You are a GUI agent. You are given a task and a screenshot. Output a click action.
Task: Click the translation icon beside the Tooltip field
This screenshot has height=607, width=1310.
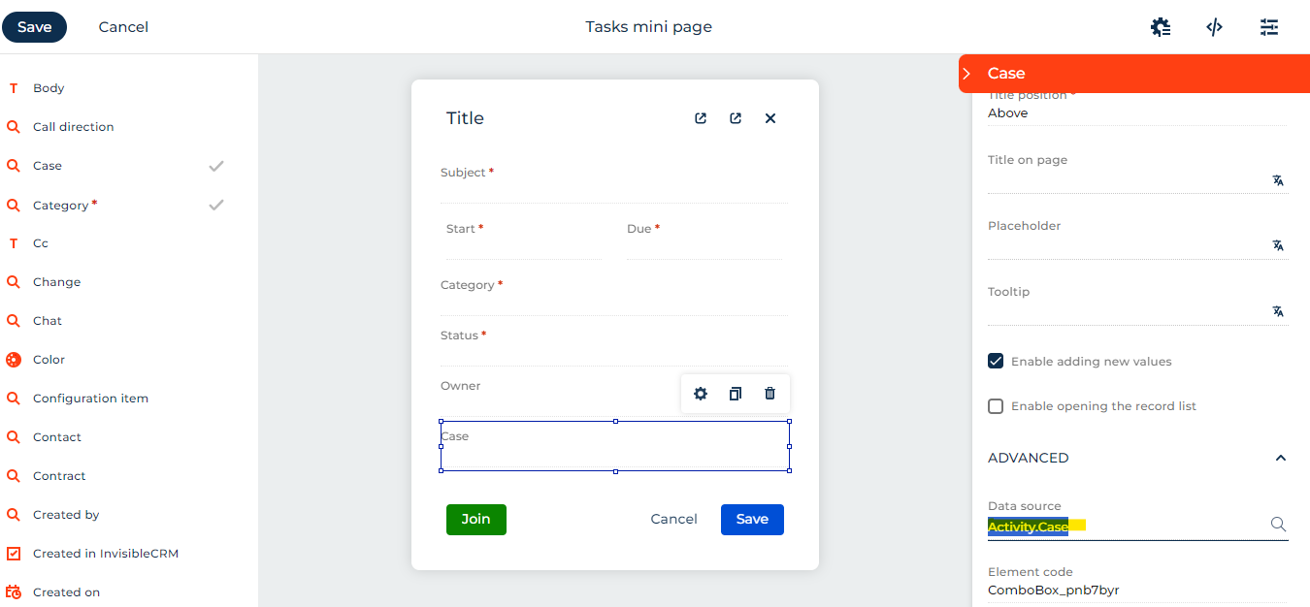pyautogui.click(x=1278, y=311)
